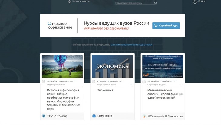Image resolution: width=221 pixels, height=125 pixels.
Task: Click the ТГУ shield logo icon
Action: pyautogui.click(x=44, y=116)
